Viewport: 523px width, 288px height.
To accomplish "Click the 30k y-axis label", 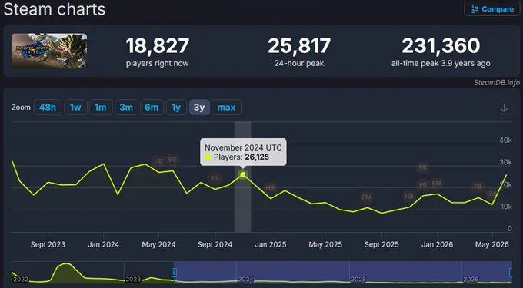I will pyautogui.click(x=505, y=162).
